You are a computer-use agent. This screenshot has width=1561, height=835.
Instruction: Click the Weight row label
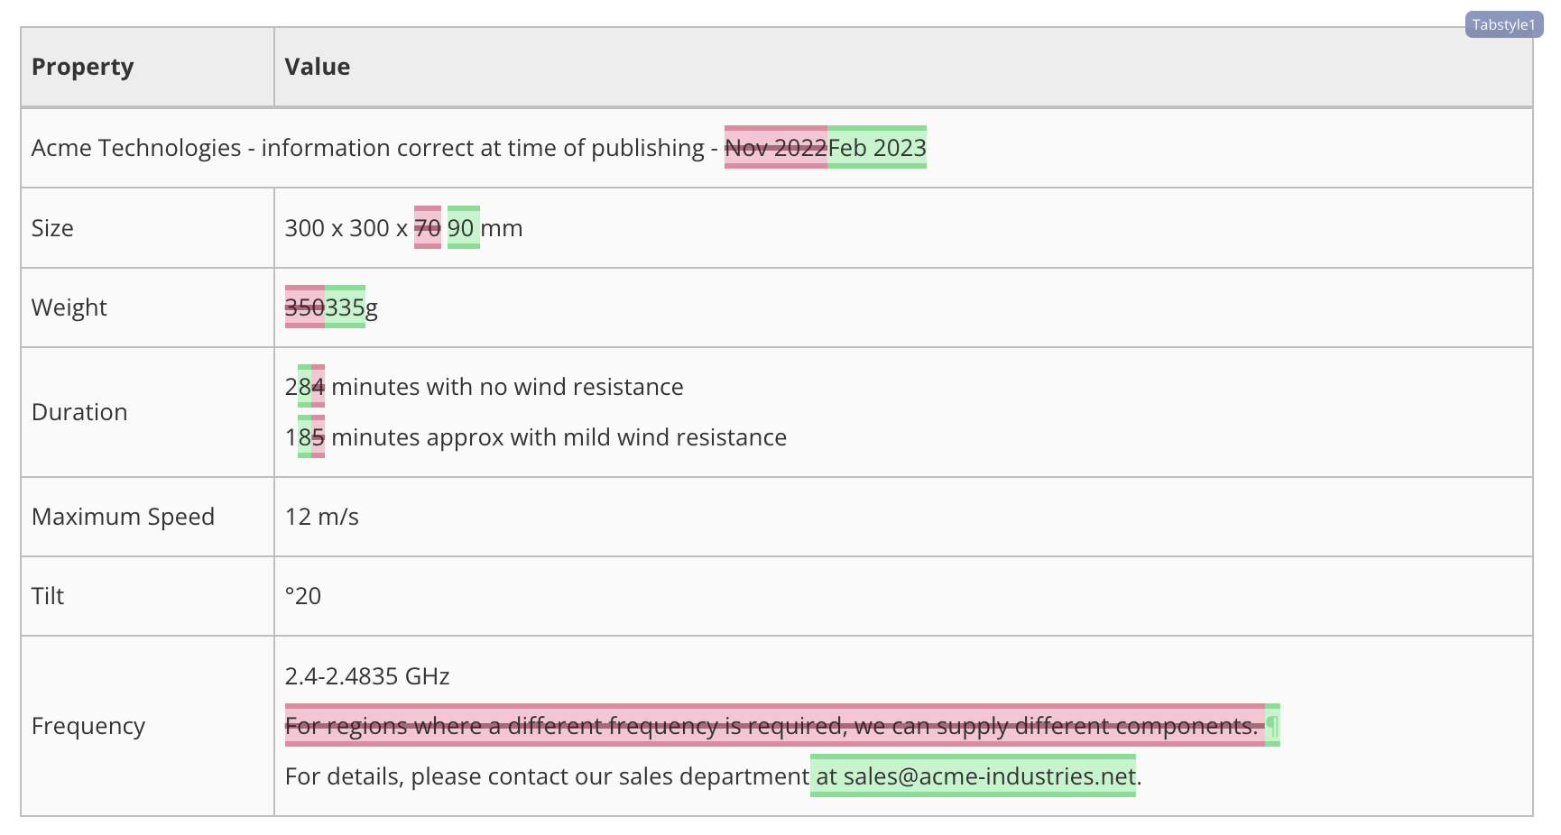[69, 307]
